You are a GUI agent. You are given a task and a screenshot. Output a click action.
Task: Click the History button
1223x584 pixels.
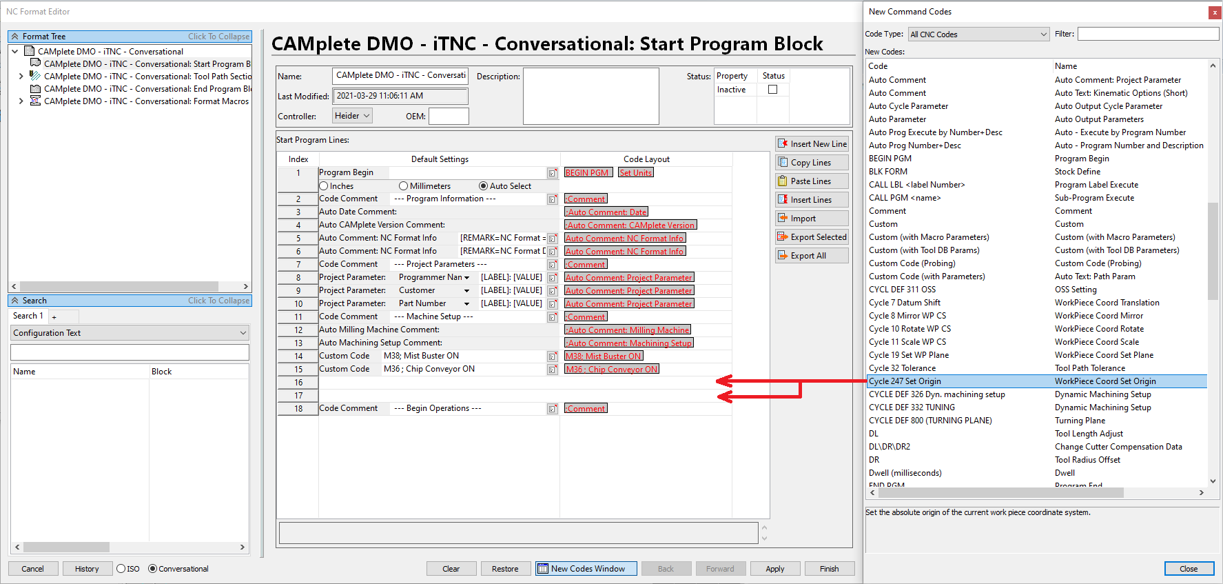pyautogui.click(x=87, y=569)
